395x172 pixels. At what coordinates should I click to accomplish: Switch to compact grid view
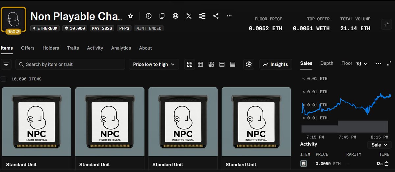[200, 64]
